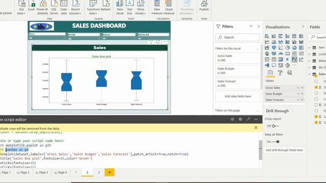The image size is (326, 183).
Task: Dismiss the duplicate rows warning
Action: tap(256, 128)
